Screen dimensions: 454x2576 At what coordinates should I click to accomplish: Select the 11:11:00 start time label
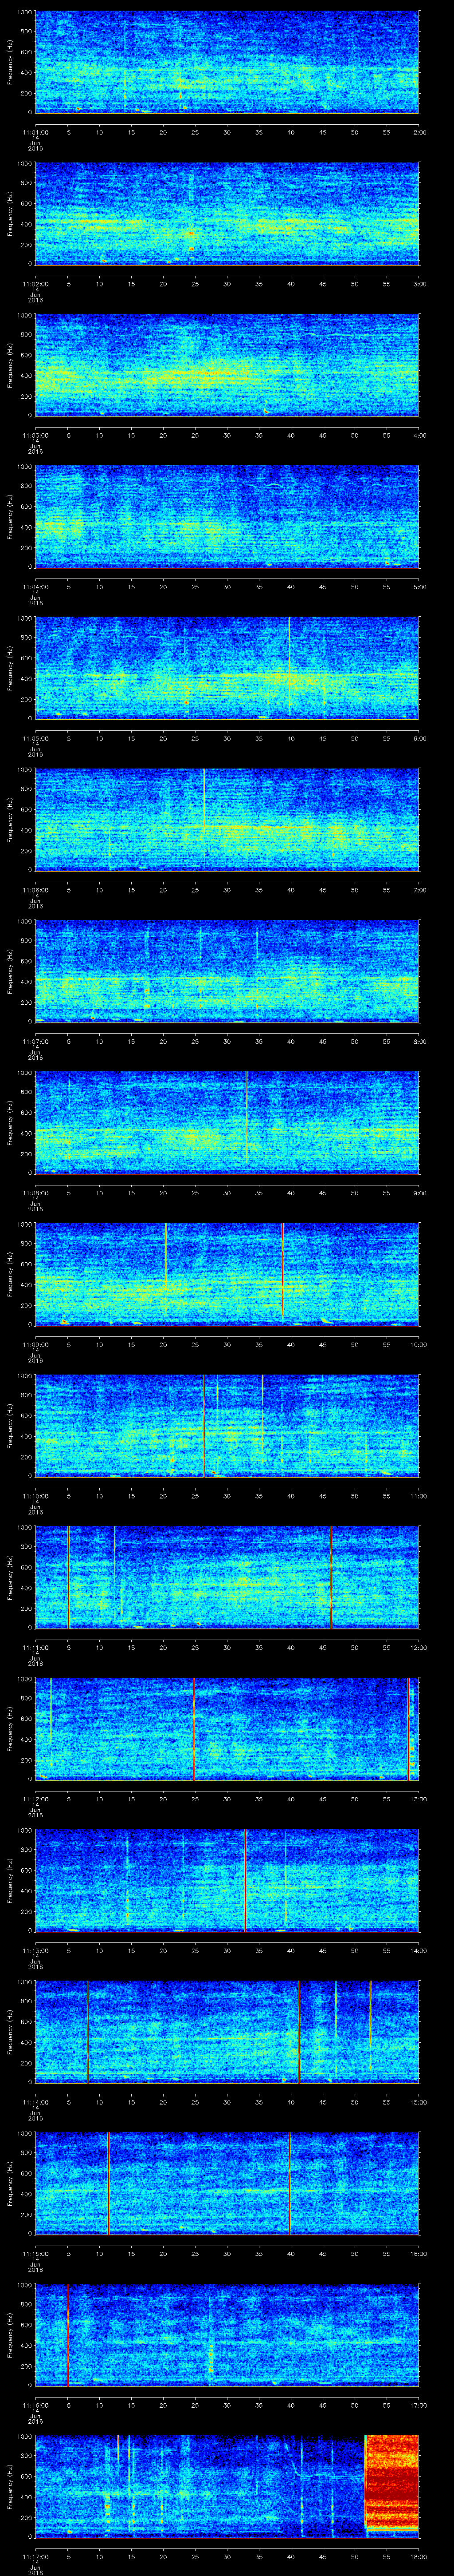[x=36, y=1647]
